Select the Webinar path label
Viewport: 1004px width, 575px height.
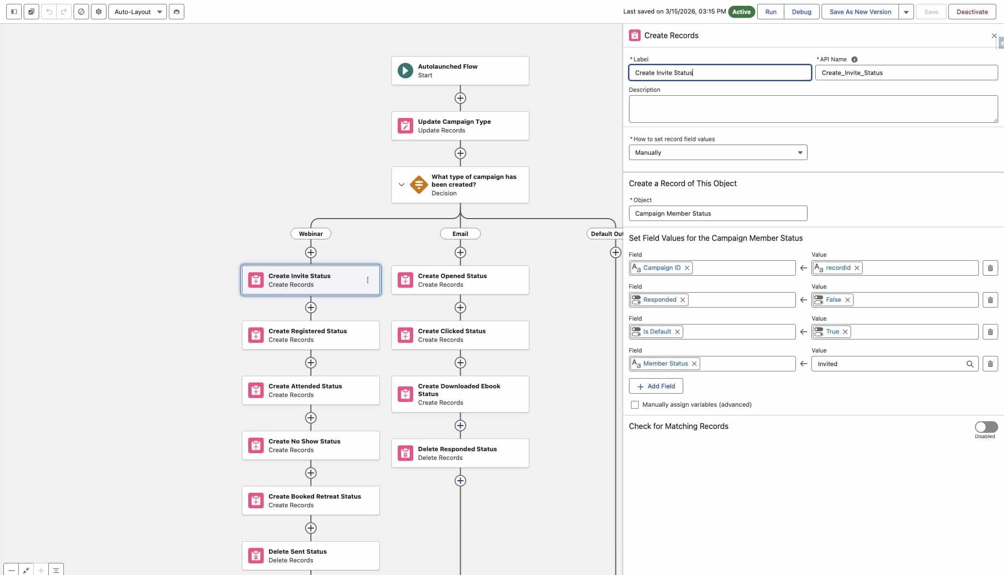[311, 234]
